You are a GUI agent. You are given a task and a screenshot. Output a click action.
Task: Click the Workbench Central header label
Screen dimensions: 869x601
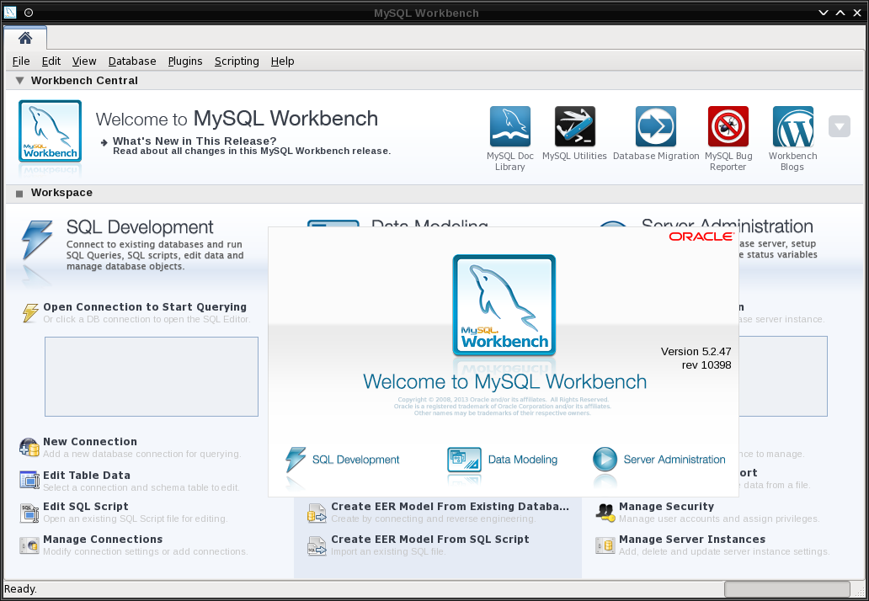pos(84,80)
